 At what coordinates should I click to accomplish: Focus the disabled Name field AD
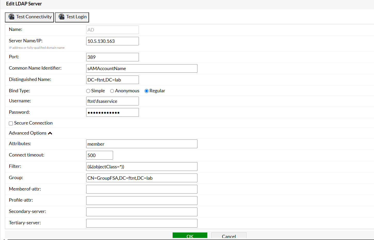click(x=113, y=30)
